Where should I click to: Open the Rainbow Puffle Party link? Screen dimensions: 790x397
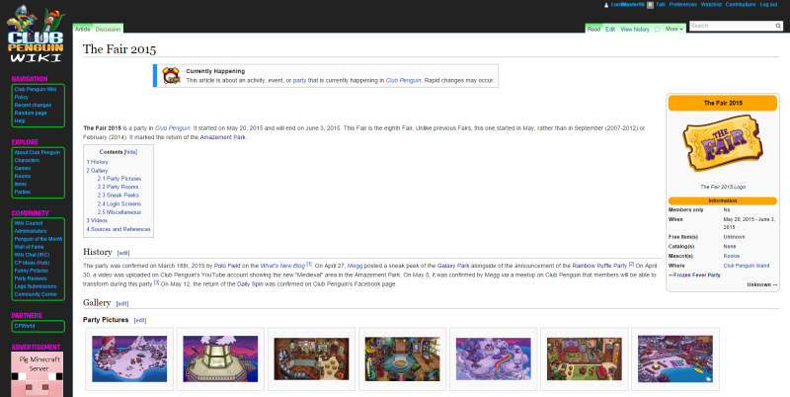[599, 266]
